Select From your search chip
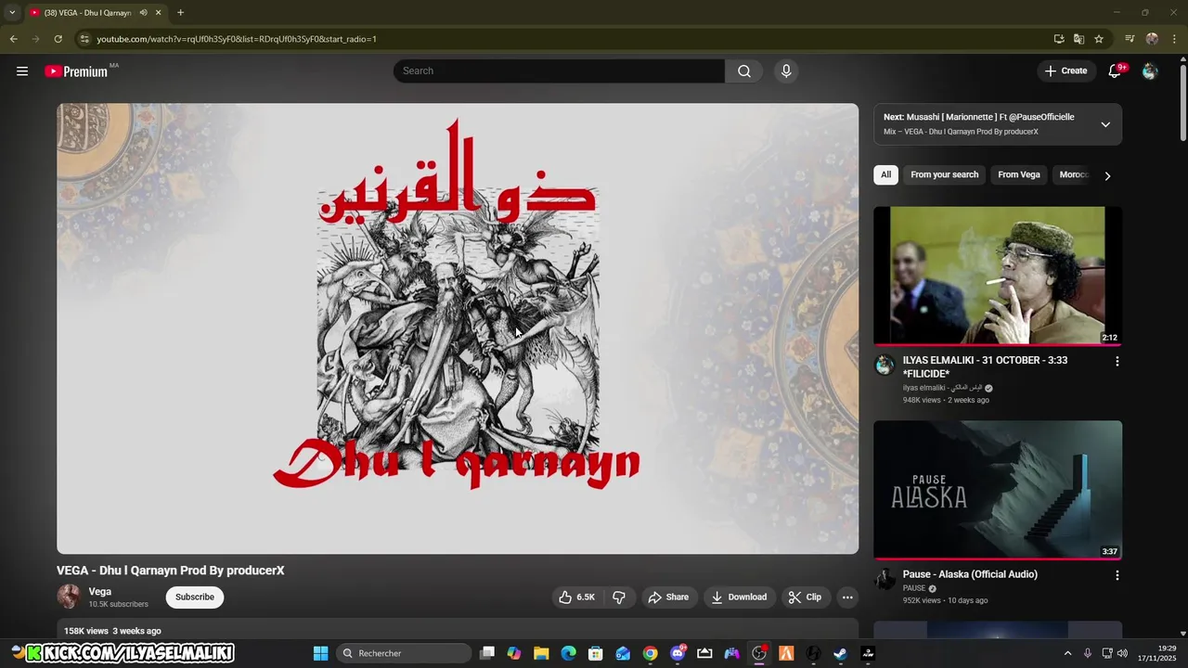Screen dimensions: 1188x668 (944, 174)
